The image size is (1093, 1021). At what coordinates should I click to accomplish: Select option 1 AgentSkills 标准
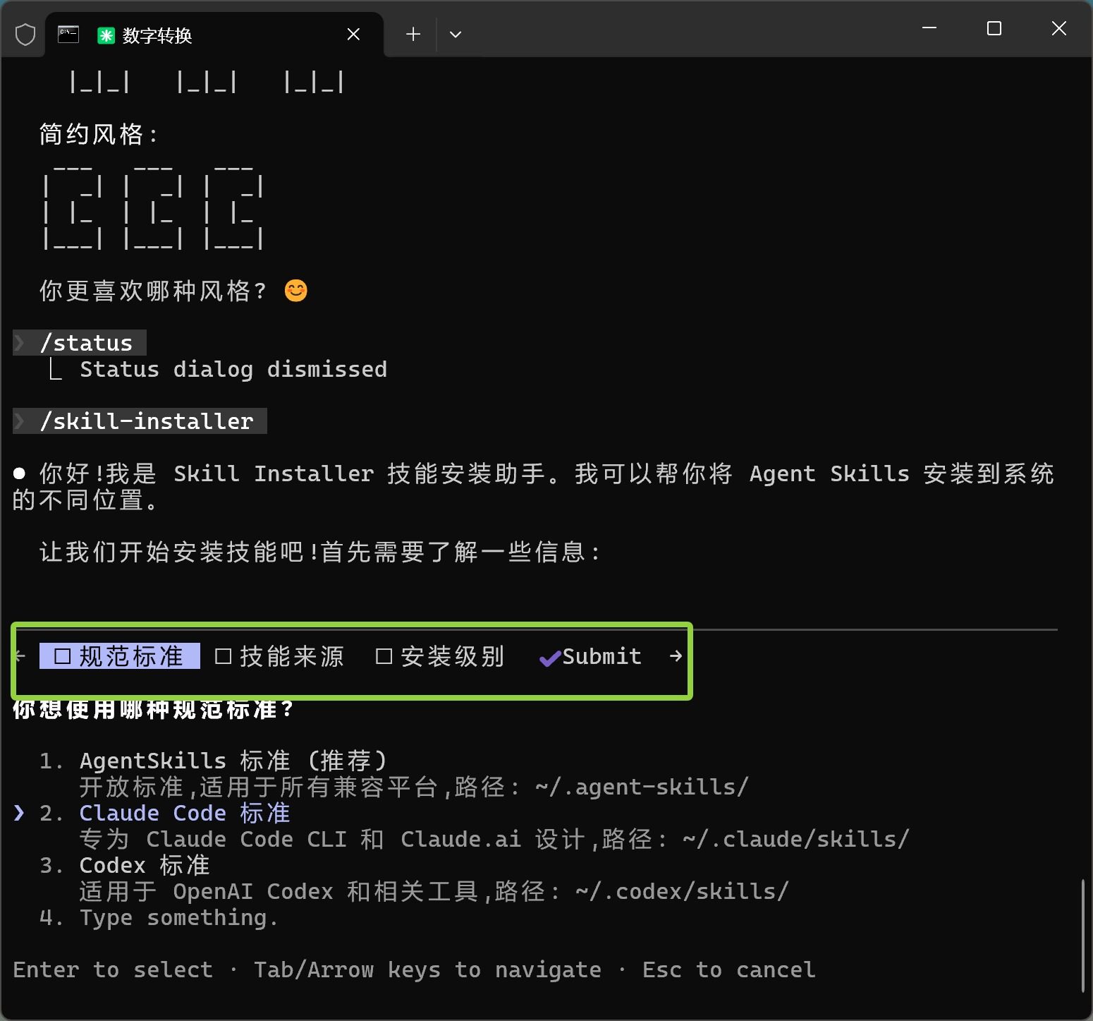coord(233,761)
